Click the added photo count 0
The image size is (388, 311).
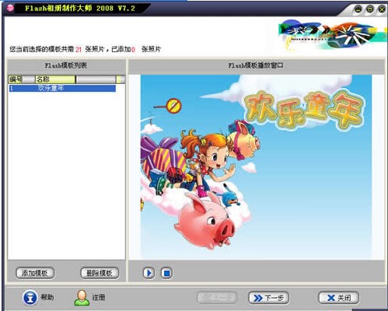coord(133,49)
